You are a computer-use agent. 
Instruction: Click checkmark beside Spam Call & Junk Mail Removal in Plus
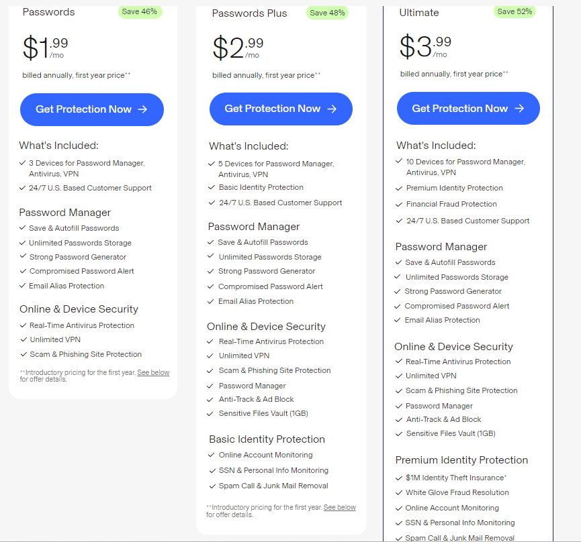(x=212, y=486)
